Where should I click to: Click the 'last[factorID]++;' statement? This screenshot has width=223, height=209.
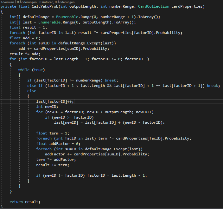pyautogui.click(x=55, y=101)
